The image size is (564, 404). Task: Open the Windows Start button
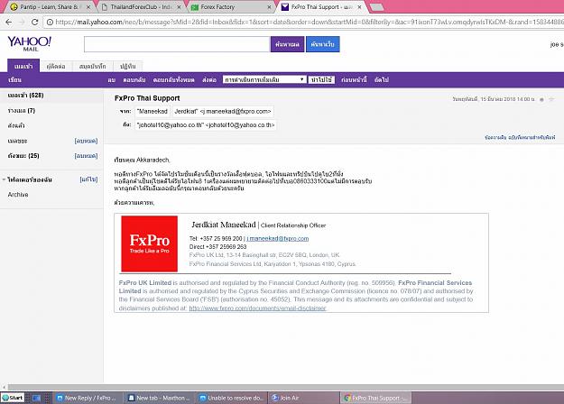coord(13,398)
